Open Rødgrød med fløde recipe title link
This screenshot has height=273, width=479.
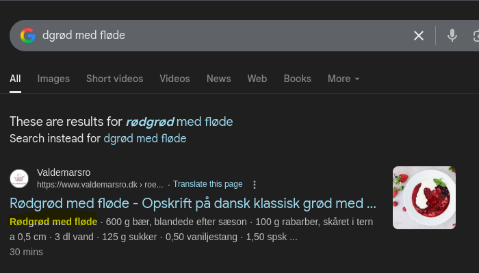tap(193, 203)
